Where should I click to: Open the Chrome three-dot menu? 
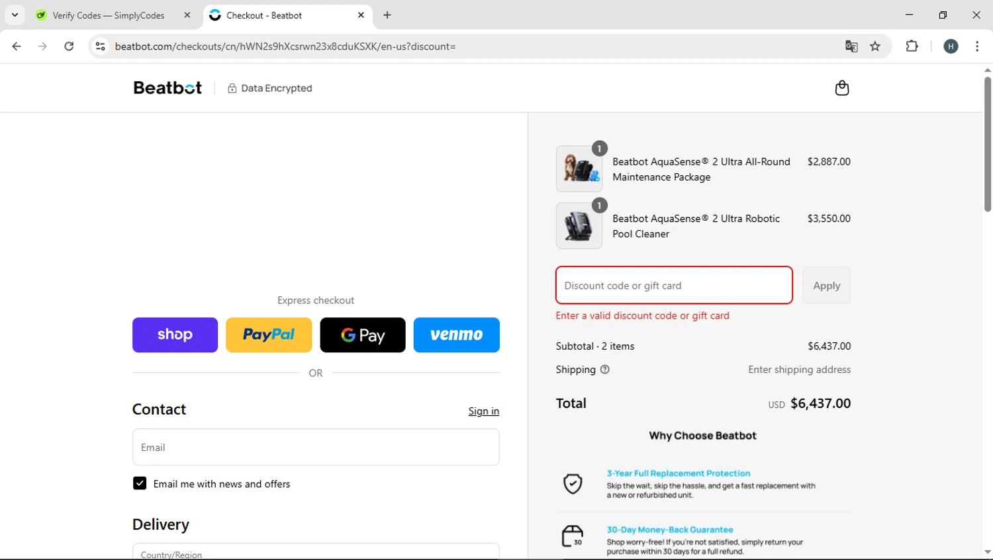(977, 46)
